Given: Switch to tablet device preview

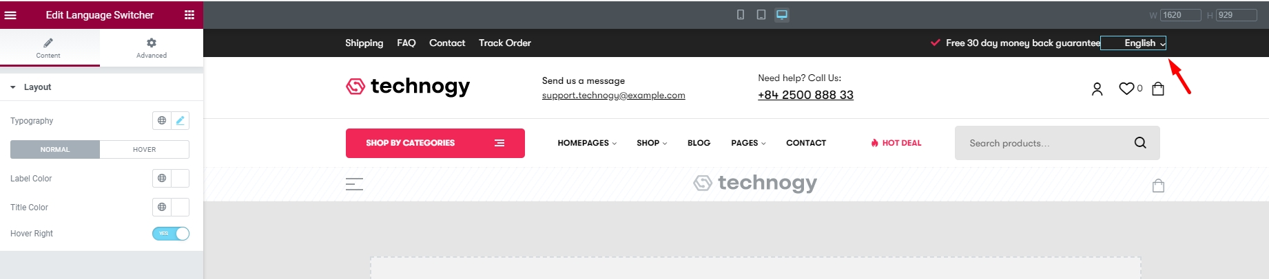Looking at the screenshot, I should (x=761, y=14).
